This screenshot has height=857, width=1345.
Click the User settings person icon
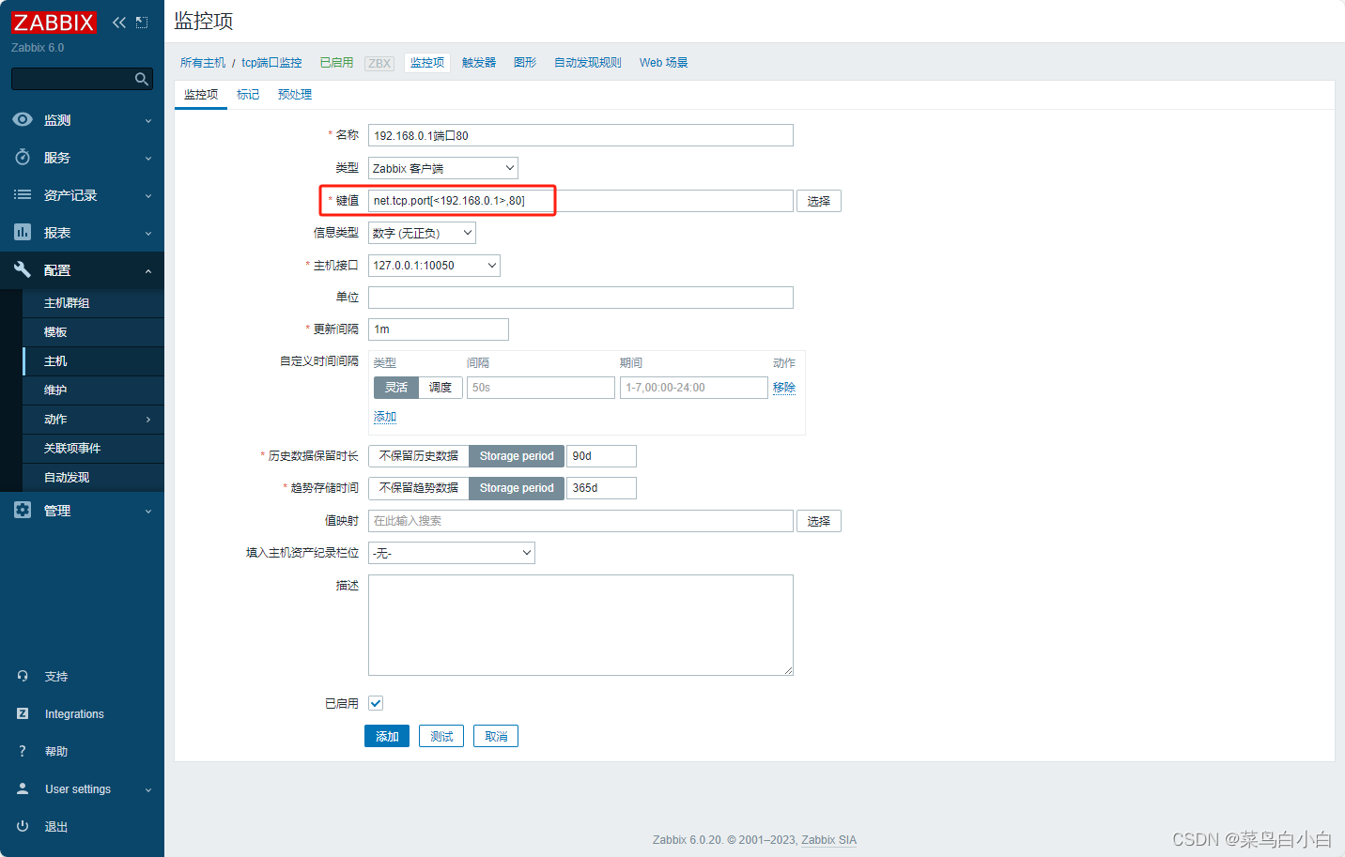(x=23, y=788)
